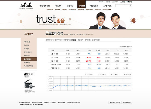Switch to the 실시간해외지수 tab
The width and height of the screenshot is (151, 109).
(96, 40)
